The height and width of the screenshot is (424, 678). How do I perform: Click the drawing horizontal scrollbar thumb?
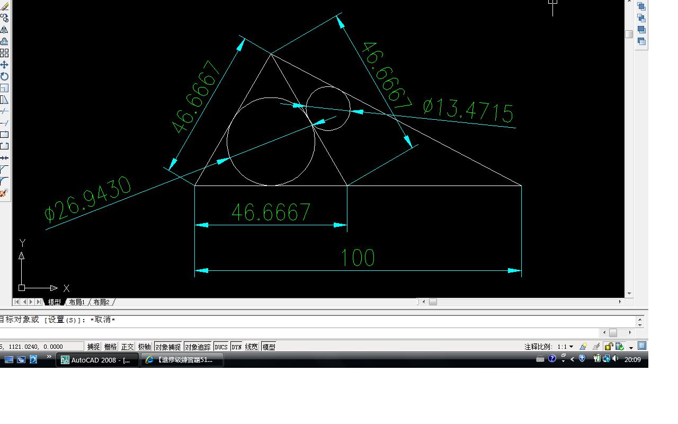(x=433, y=302)
